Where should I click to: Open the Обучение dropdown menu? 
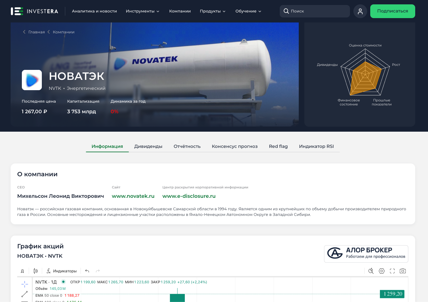[x=248, y=11]
